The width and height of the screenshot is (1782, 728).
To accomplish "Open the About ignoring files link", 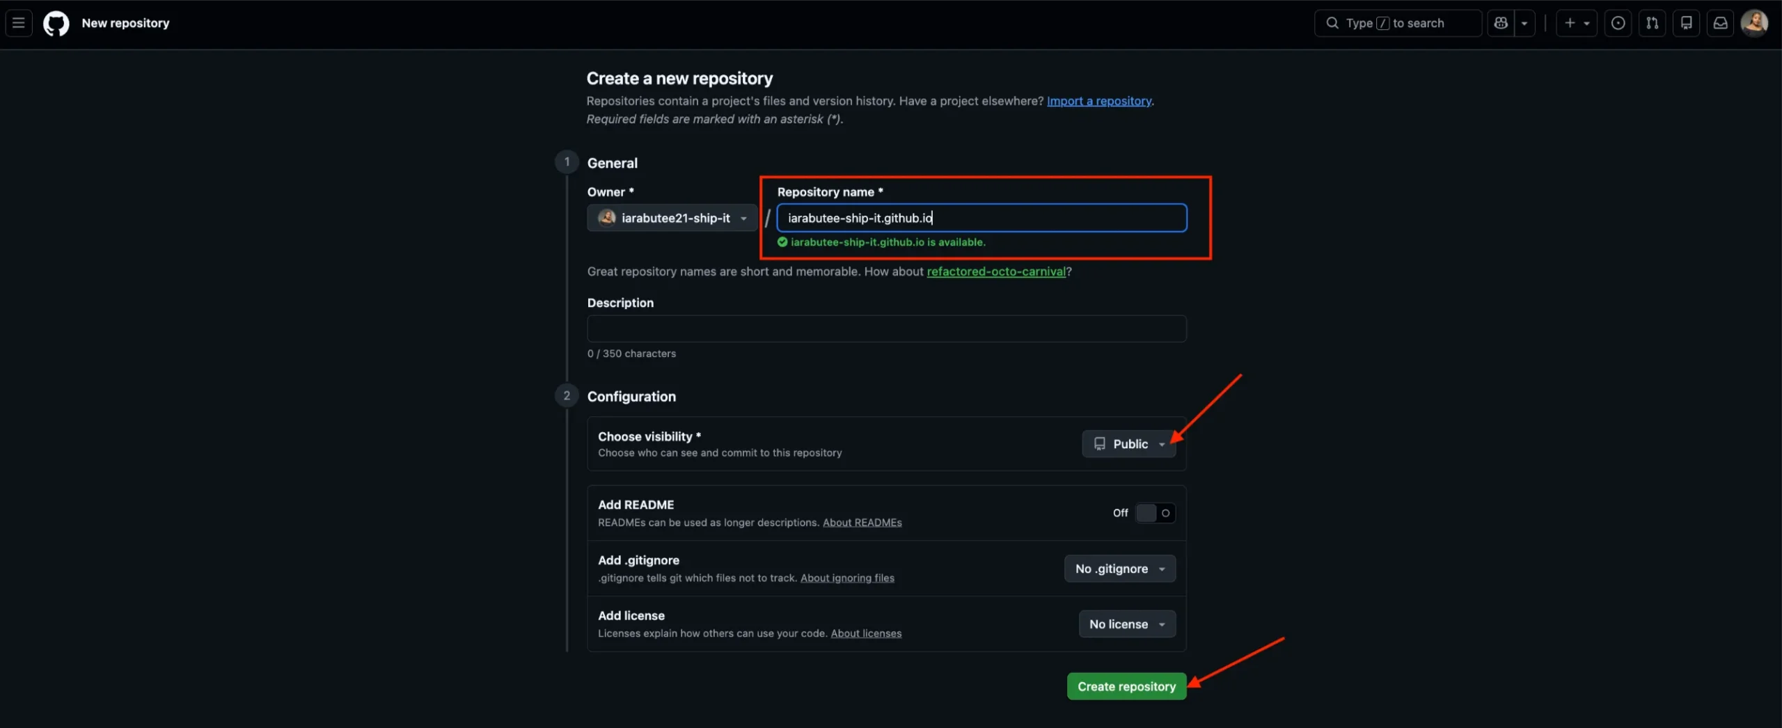I will click(847, 578).
